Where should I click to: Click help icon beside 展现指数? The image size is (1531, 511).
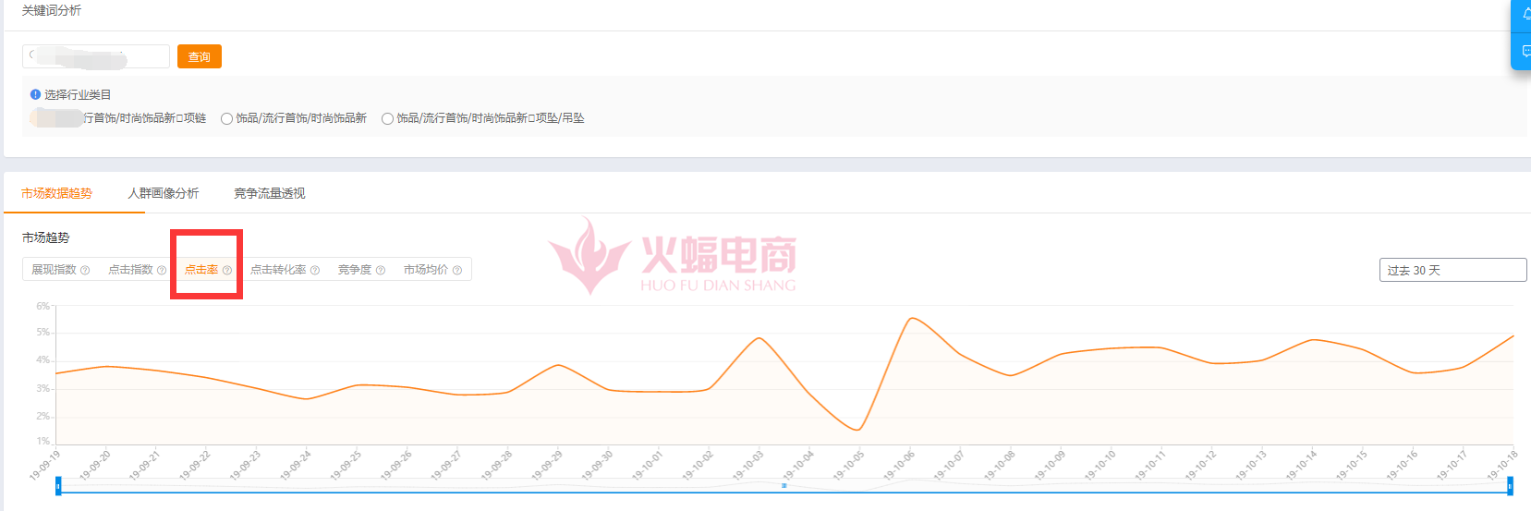tap(85, 271)
